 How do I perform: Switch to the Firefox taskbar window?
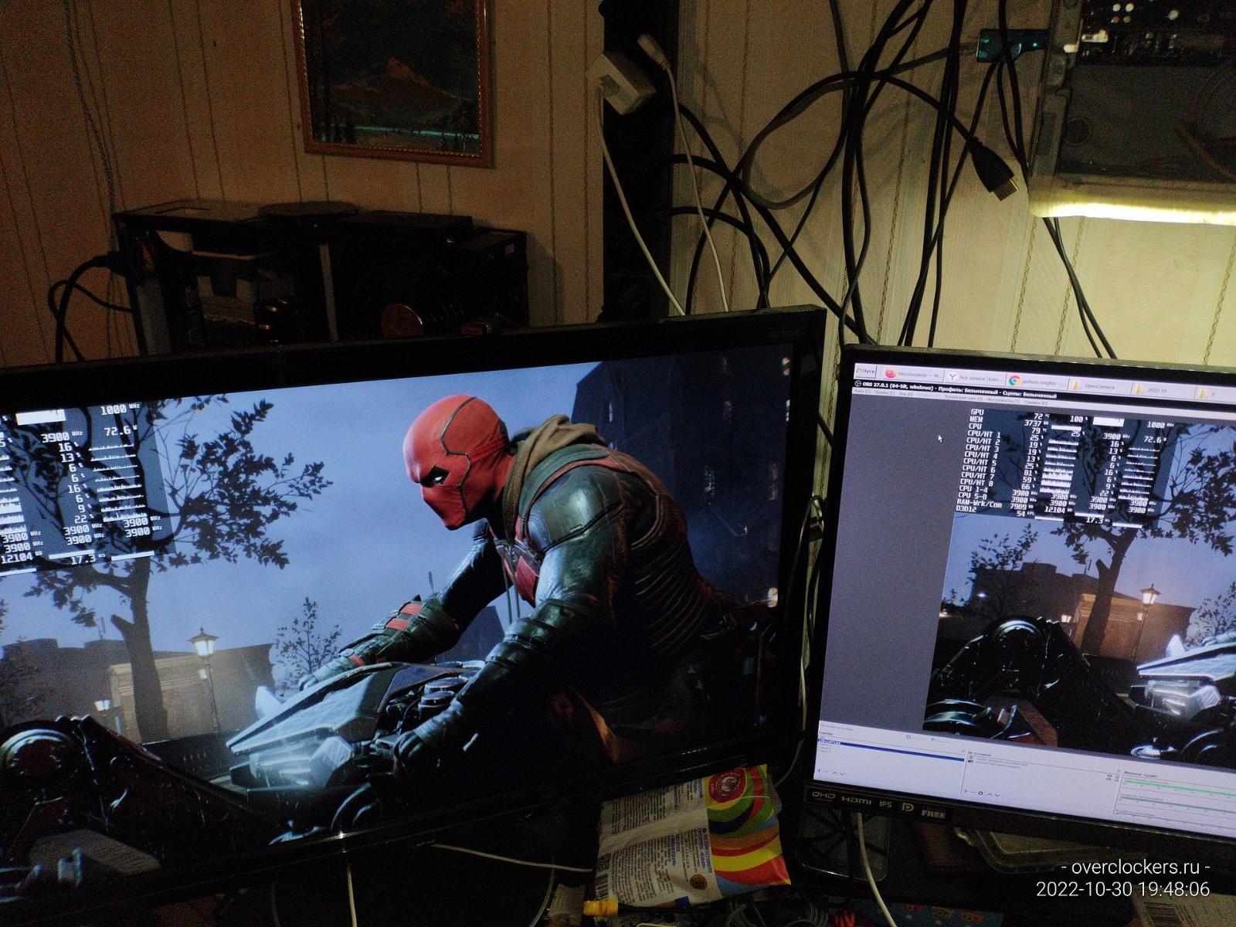click(912, 375)
